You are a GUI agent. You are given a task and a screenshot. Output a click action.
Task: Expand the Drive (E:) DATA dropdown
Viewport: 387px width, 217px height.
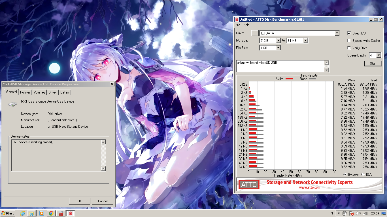click(337, 33)
